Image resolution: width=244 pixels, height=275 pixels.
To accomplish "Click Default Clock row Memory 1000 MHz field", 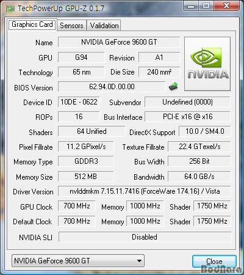I will click(145, 221).
